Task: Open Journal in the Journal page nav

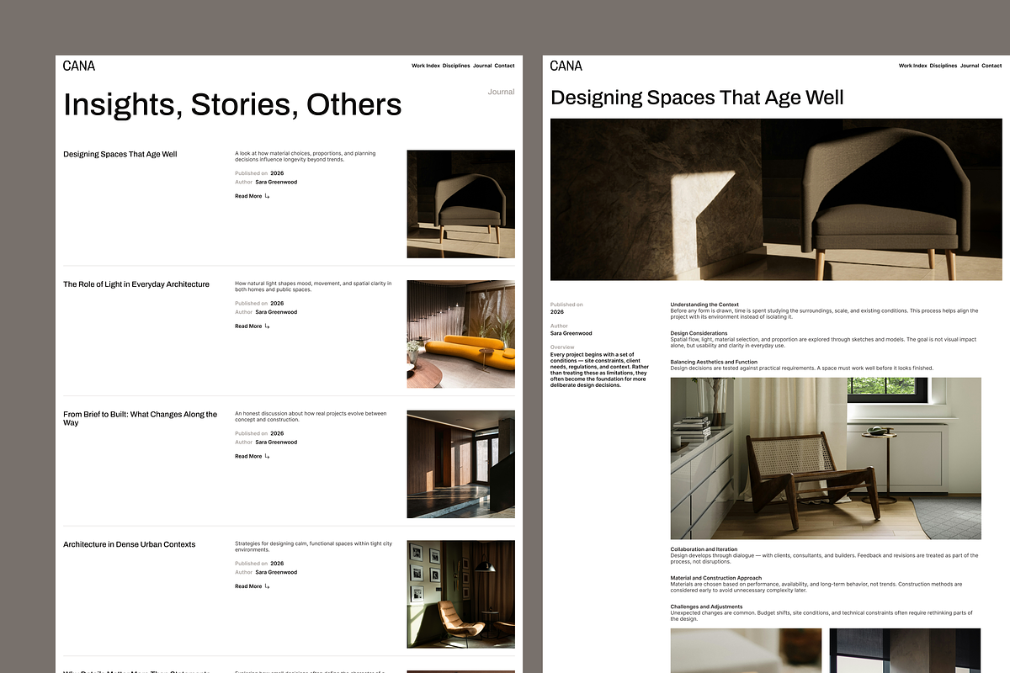Action: pos(482,66)
